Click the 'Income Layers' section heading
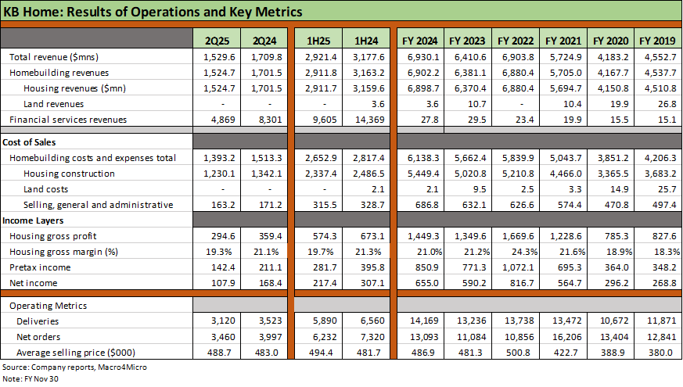 [33, 220]
